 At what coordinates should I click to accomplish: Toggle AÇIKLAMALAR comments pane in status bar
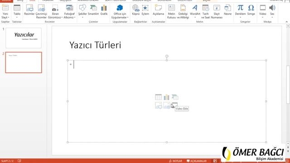(x=197, y=161)
